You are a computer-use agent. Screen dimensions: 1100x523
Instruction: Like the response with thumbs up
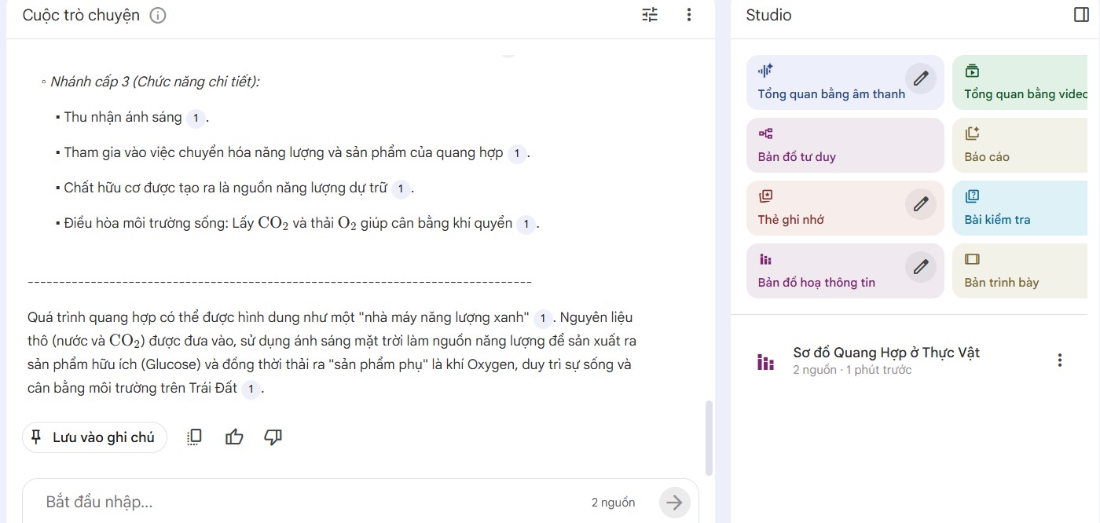pos(234,437)
